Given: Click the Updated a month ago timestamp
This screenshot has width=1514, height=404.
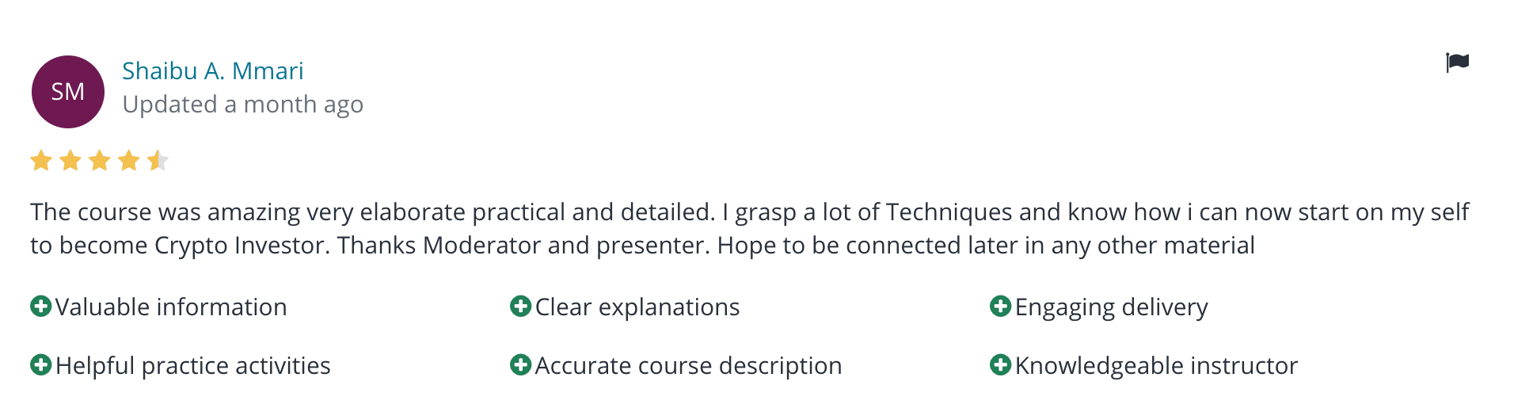Looking at the screenshot, I should click(243, 104).
